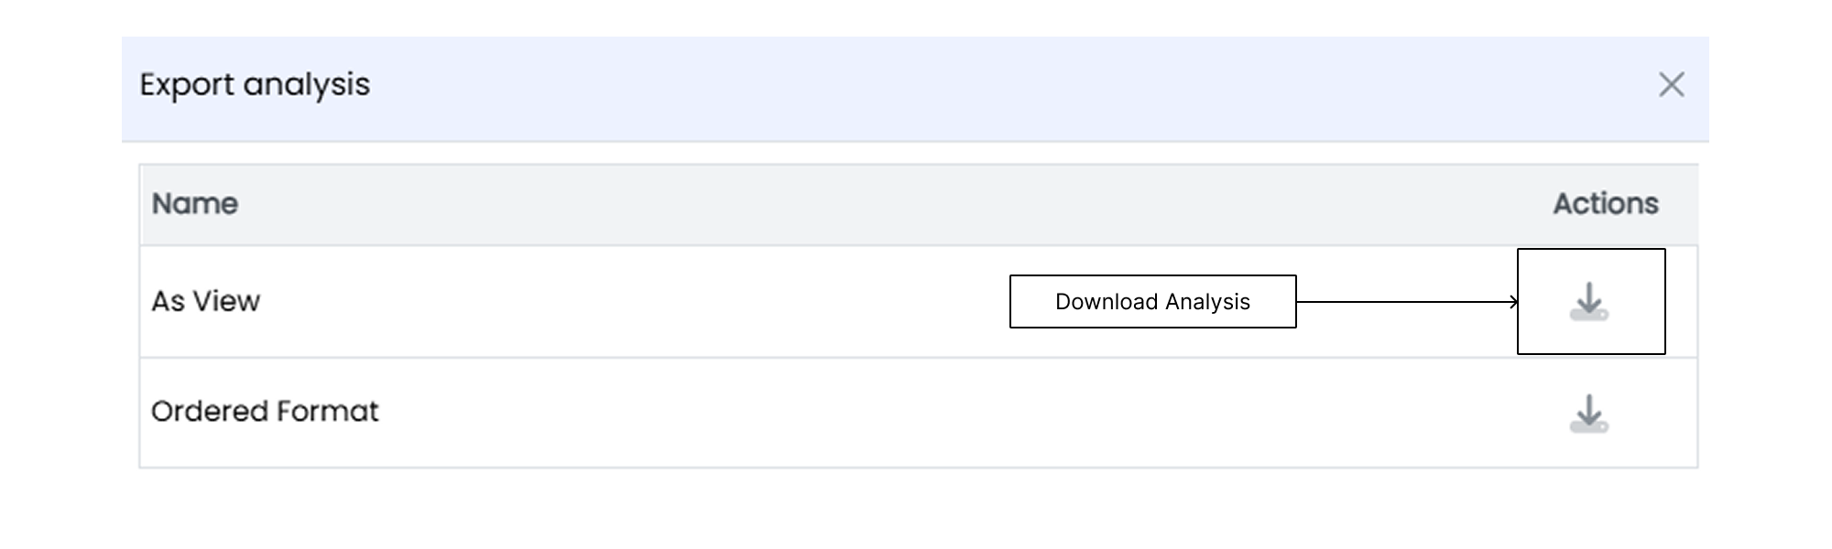Click the Download Analysis callout label
The width and height of the screenshot is (1832, 549).
[1152, 301]
